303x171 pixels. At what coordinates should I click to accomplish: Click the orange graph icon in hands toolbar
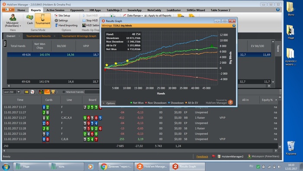[x=47, y=92]
